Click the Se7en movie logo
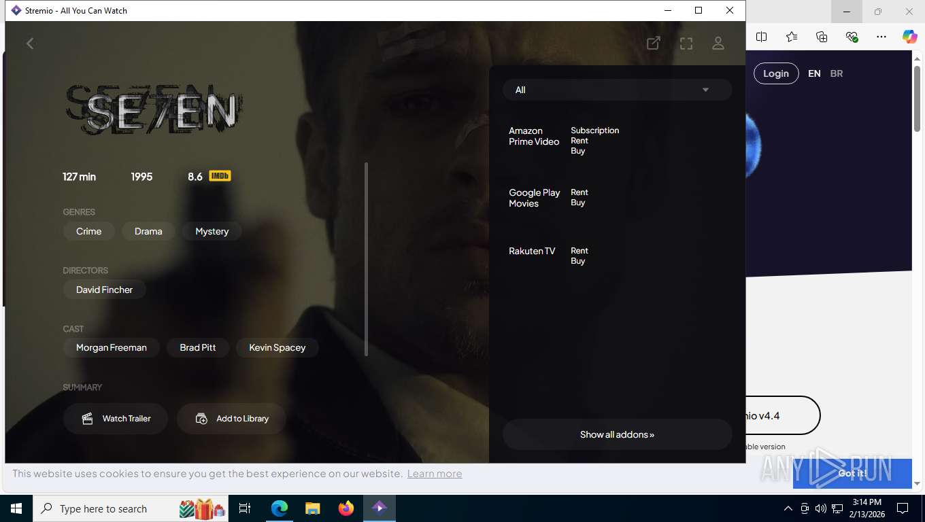The width and height of the screenshot is (925, 522). (154, 109)
